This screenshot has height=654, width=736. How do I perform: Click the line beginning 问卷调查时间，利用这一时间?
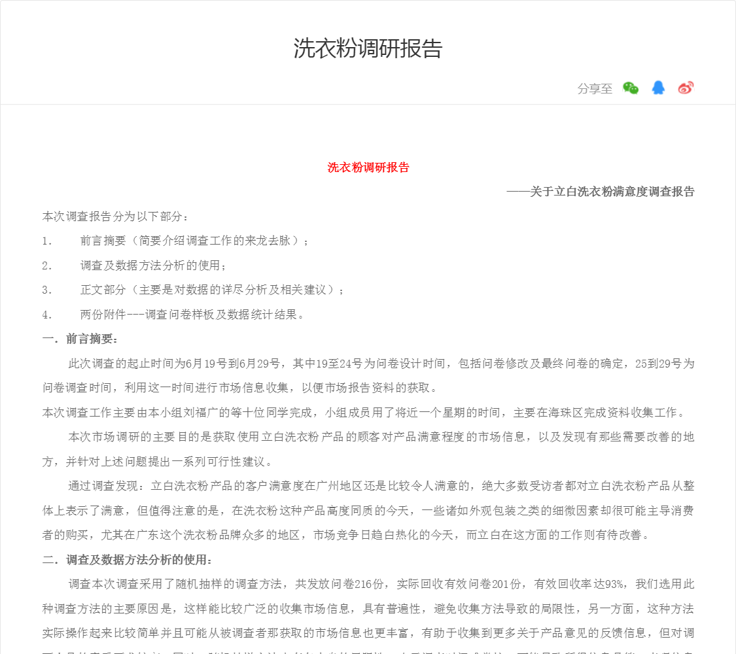click(x=240, y=388)
